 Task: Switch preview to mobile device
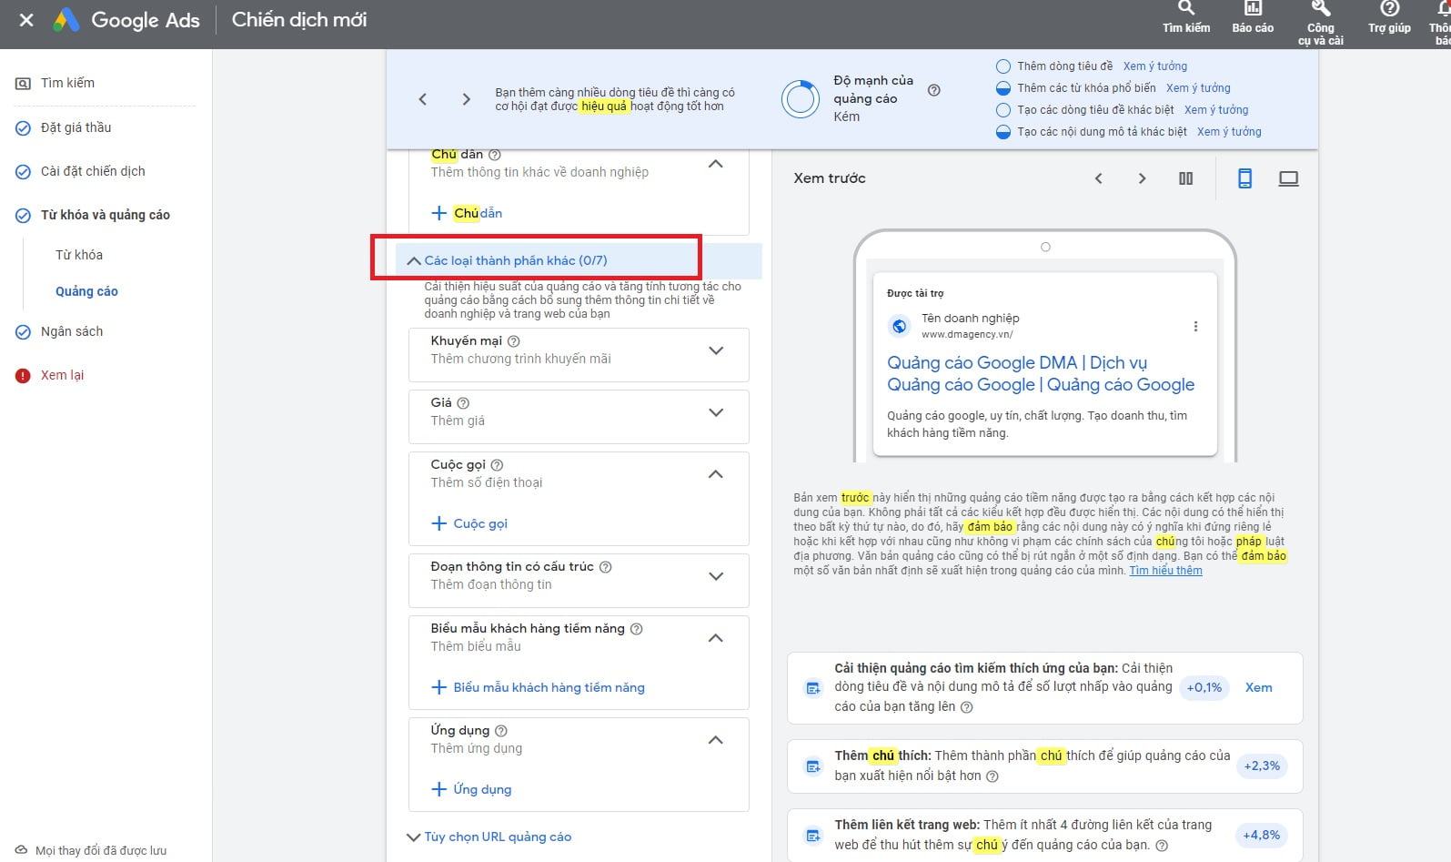(x=1244, y=178)
